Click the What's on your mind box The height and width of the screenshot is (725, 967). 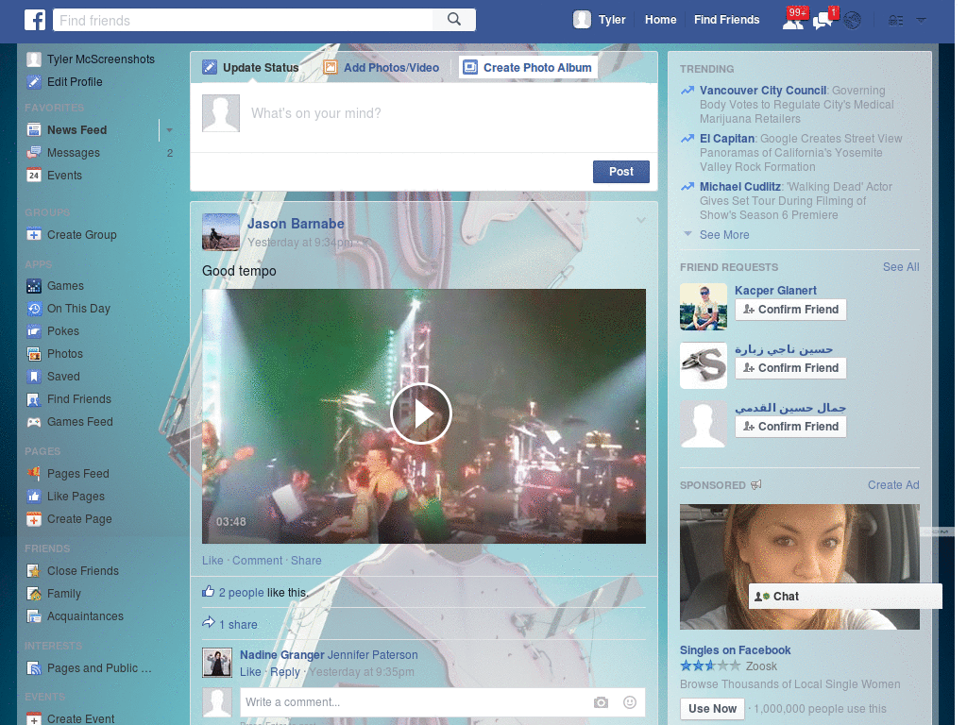coord(424,117)
